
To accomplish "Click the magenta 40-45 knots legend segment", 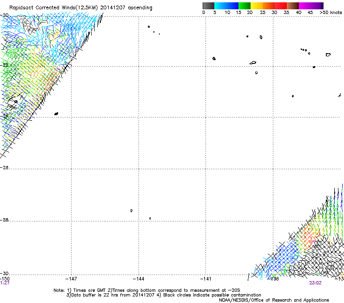I will click(305, 6).
